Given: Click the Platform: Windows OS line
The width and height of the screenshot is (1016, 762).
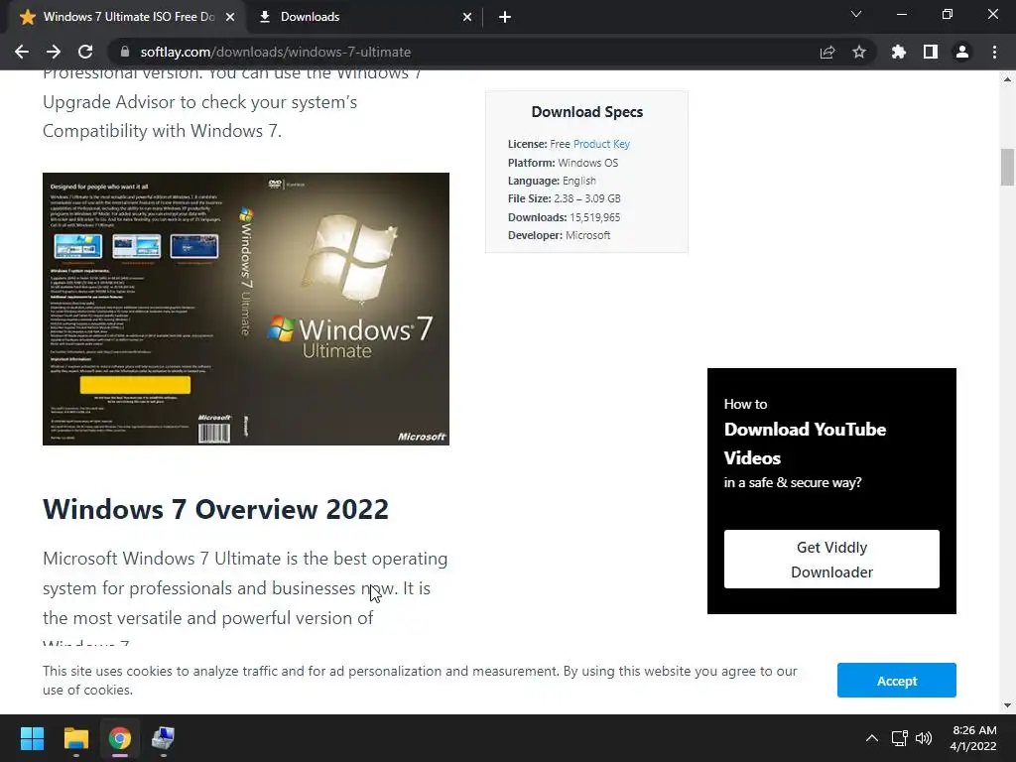Looking at the screenshot, I should pyautogui.click(x=564, y=163).
